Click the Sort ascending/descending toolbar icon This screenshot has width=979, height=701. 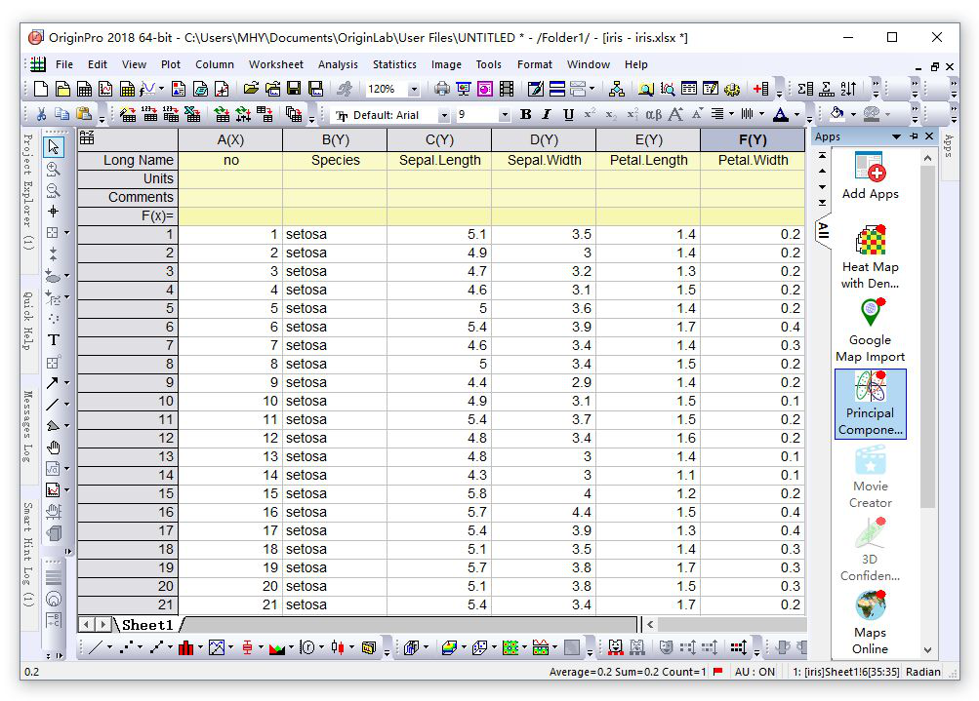(x=848, y=89)
